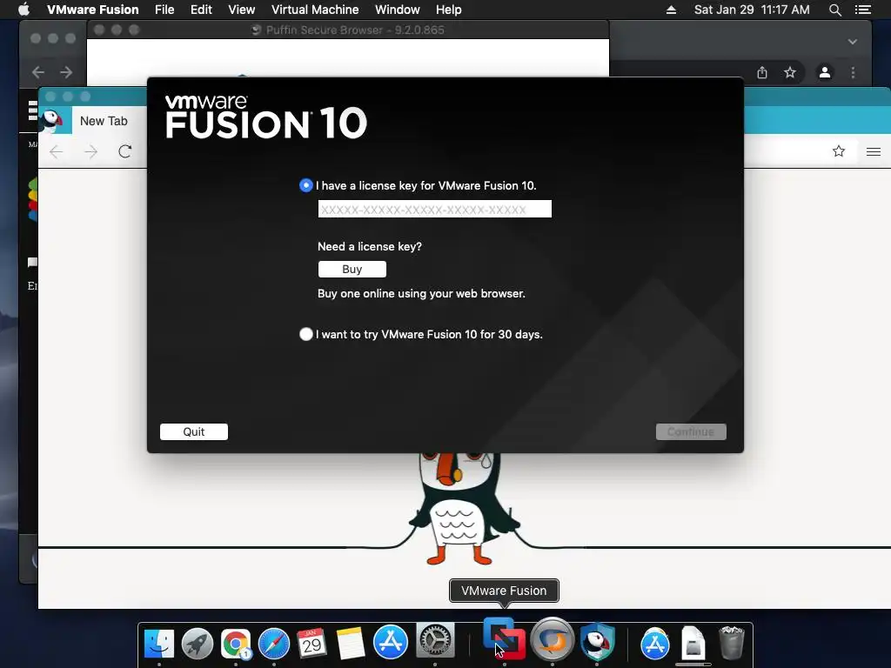The height and width of the screenshot is (668, 891).
Task: Open Google Chrome from the Dock
Action: tap(236, 644)
